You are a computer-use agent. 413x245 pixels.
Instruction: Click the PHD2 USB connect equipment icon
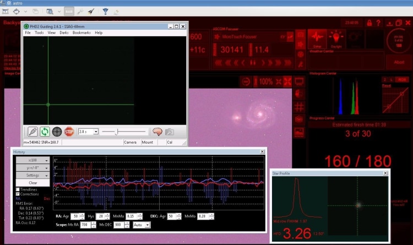tap(32, 132)
